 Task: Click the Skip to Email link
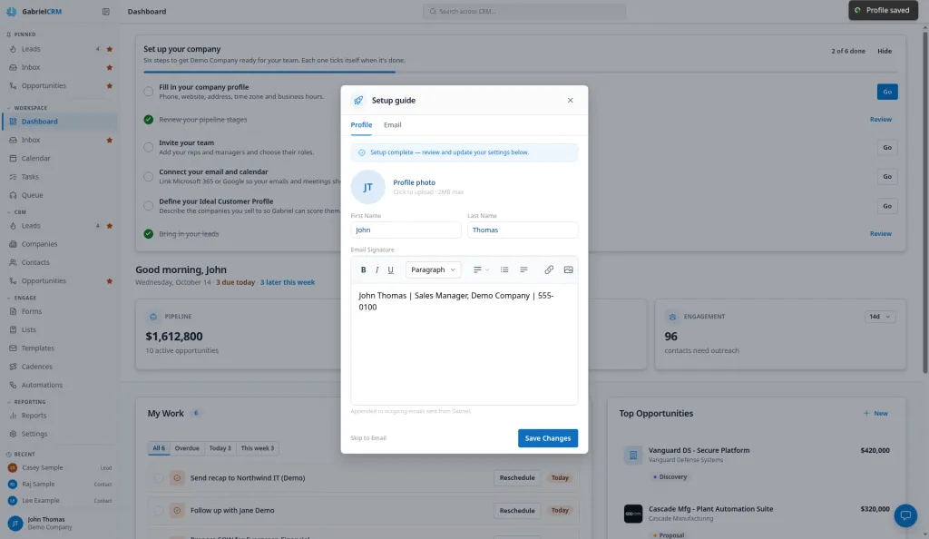[368, 438]
